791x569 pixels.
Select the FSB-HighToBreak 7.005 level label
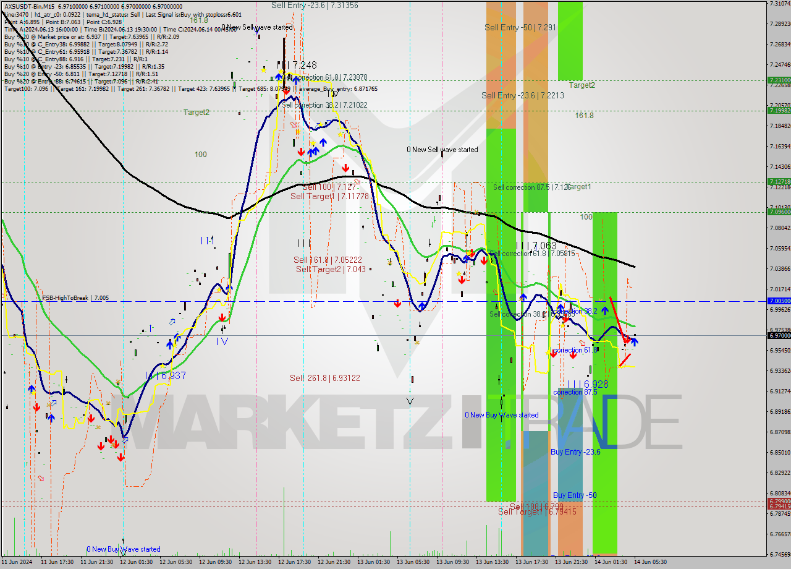coord(75,298)
